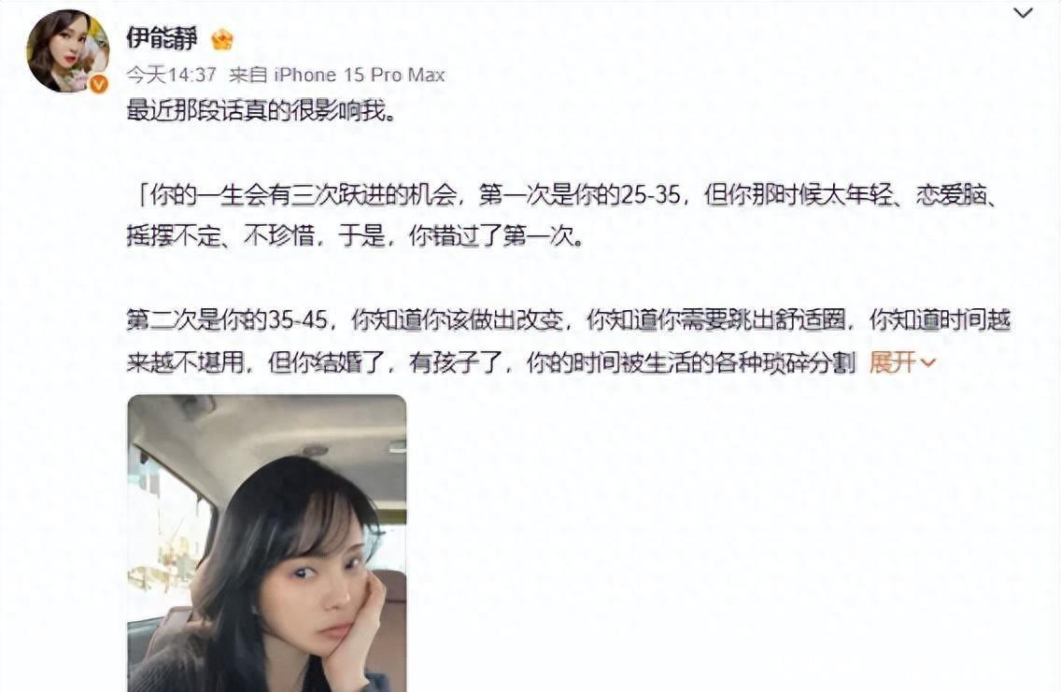This screenshot has height=692, width=1061.
Task: Expand full post with 展开 link
Action: (893, 362)
